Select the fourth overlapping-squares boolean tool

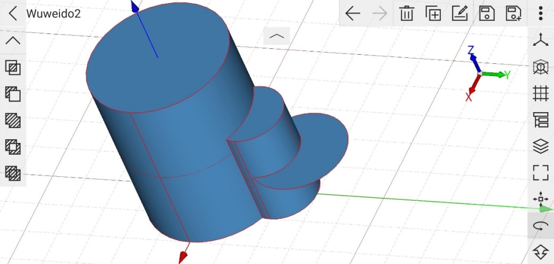(x=13, y=147)
